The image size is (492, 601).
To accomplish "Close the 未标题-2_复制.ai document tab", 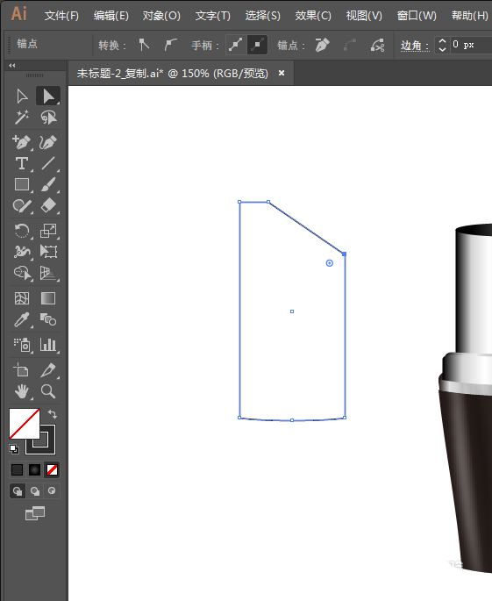I will click(282, 73).
